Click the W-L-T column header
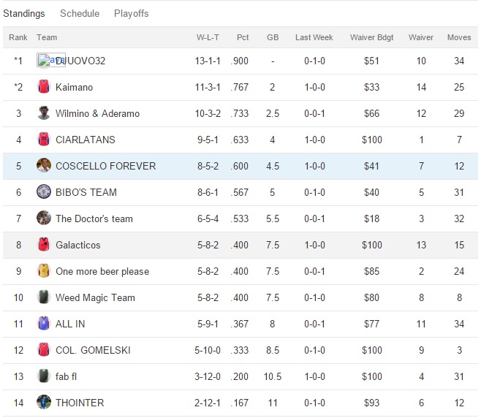 (x=208, y=37)
